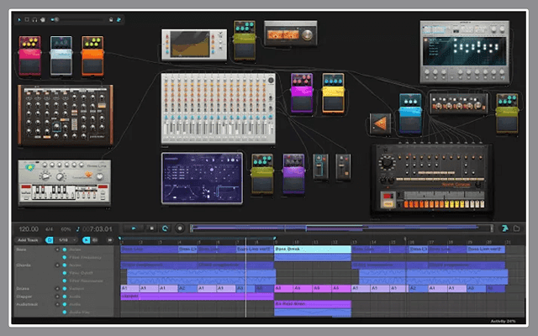Toggle the metronome note icon next to 60%

76,228
